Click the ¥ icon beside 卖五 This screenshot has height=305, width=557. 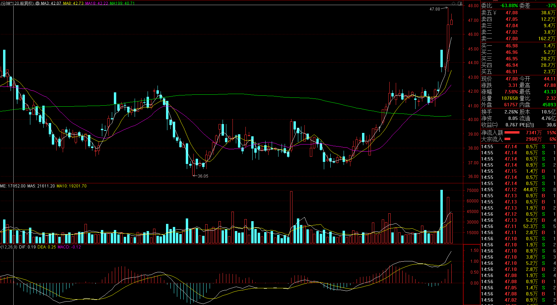(x=495, y=13)
